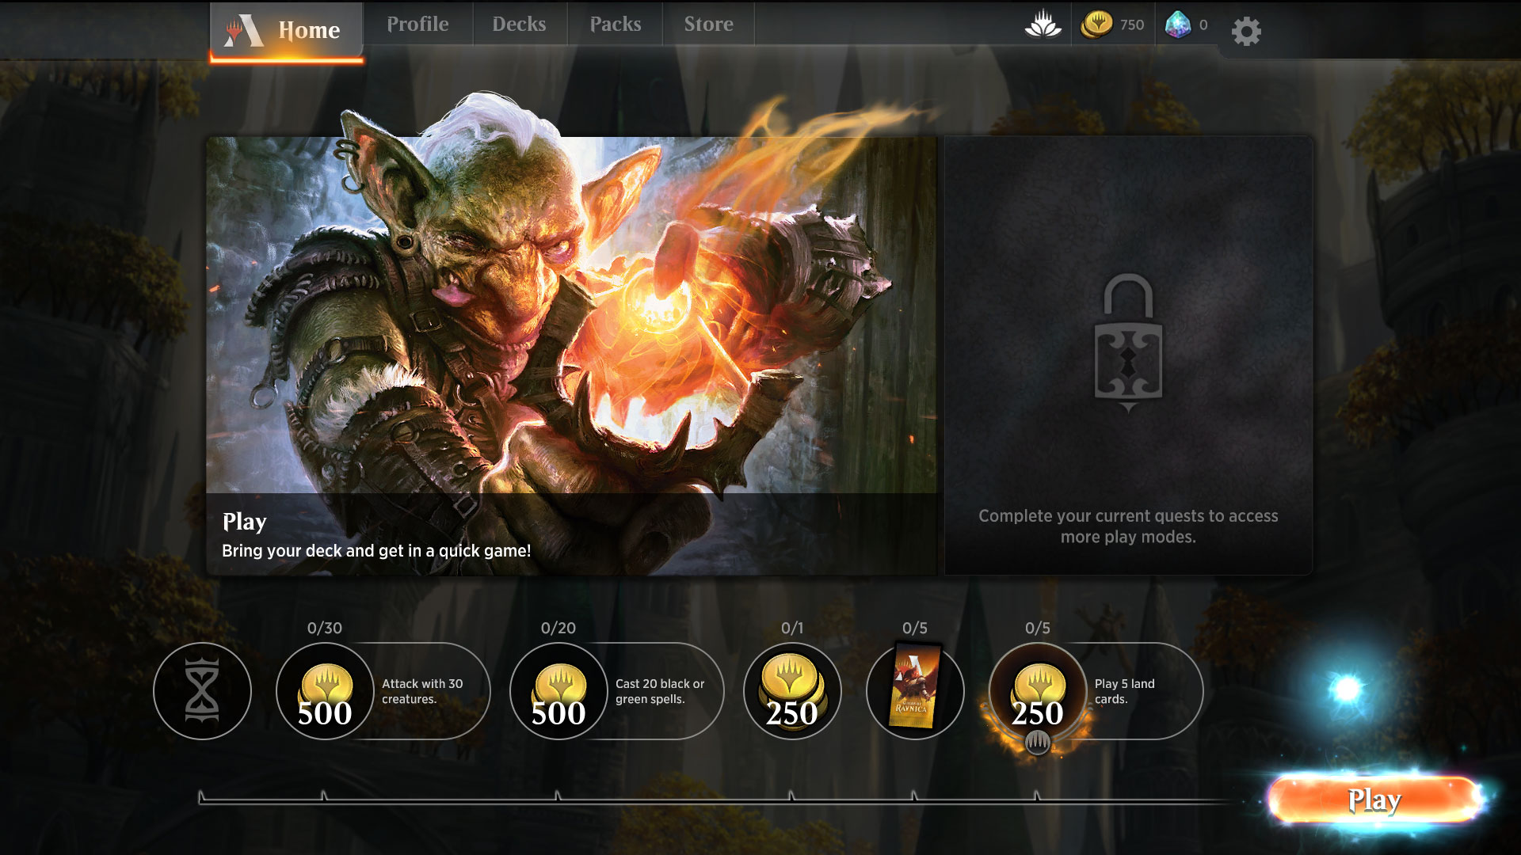Select the 250 gold planeswalker quest icon

[790, 690]
